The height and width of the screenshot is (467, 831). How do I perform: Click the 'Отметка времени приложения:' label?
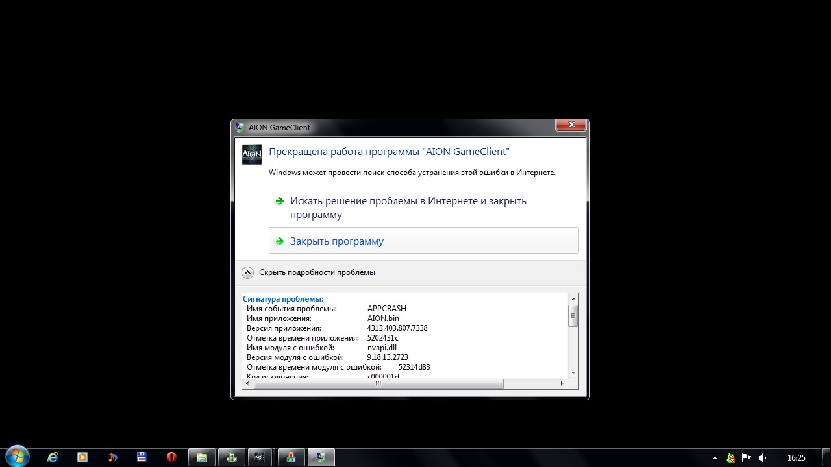pos(303,338)
